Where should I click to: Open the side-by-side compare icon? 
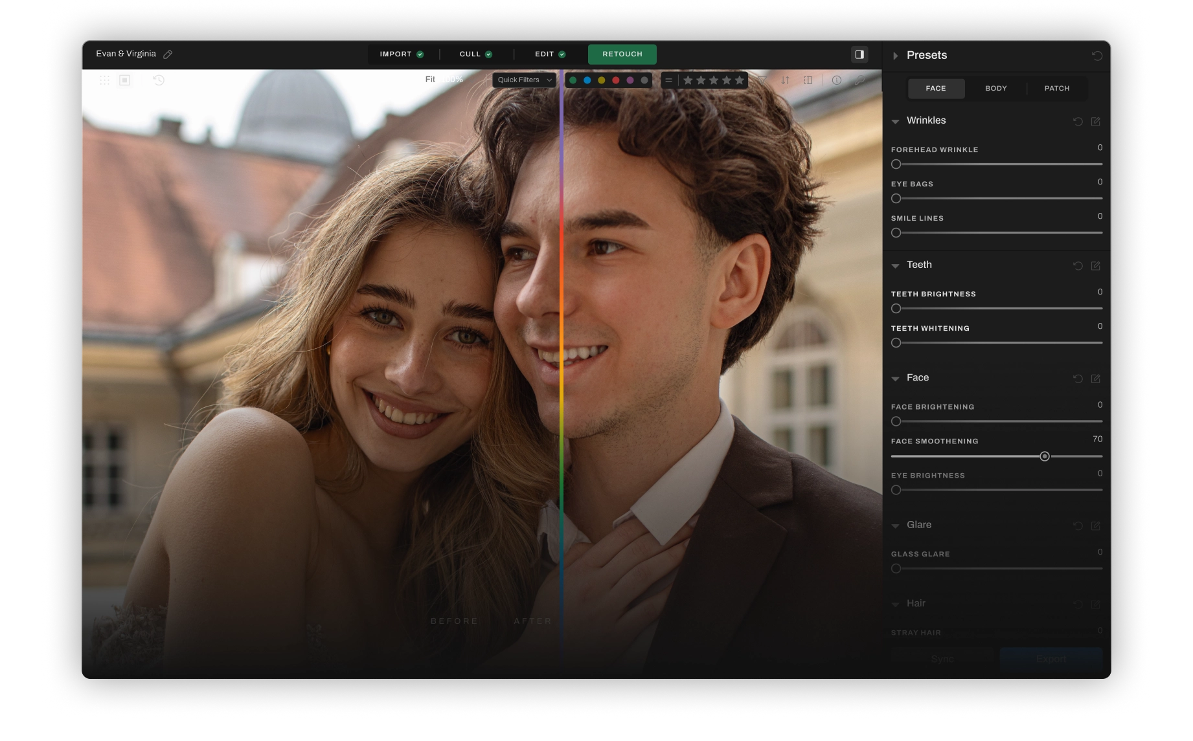click(x=808, y=80)
